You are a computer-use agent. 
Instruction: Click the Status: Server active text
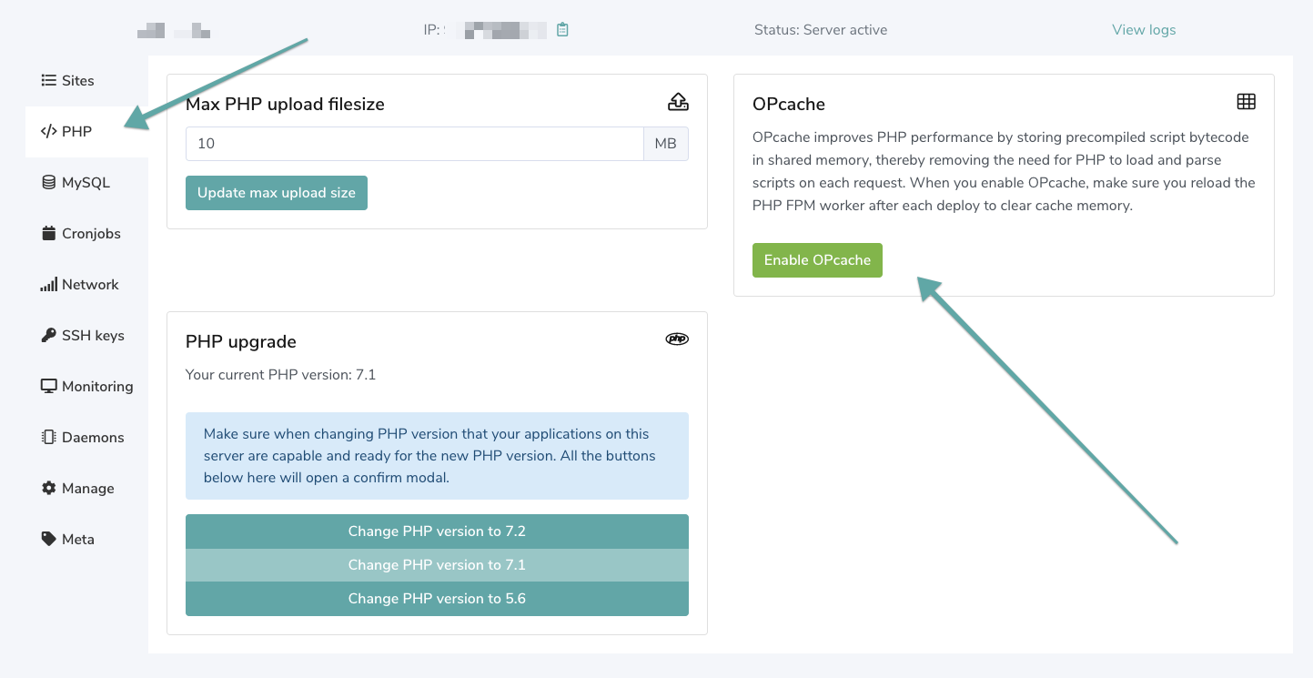(821, 30)
